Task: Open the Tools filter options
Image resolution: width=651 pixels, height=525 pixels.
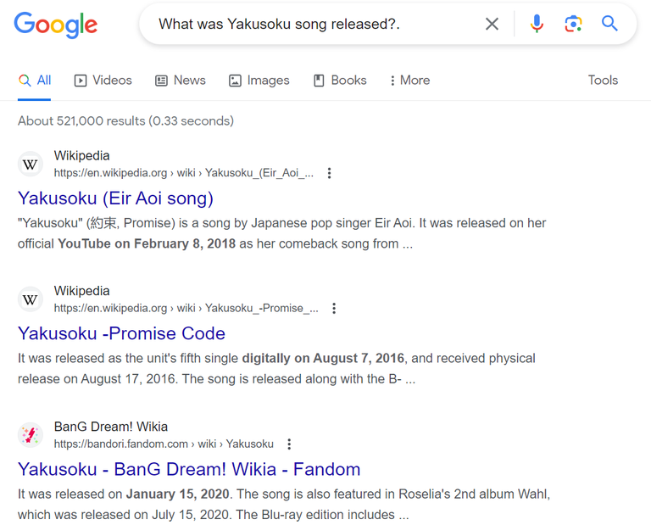Action: point(603,81)
